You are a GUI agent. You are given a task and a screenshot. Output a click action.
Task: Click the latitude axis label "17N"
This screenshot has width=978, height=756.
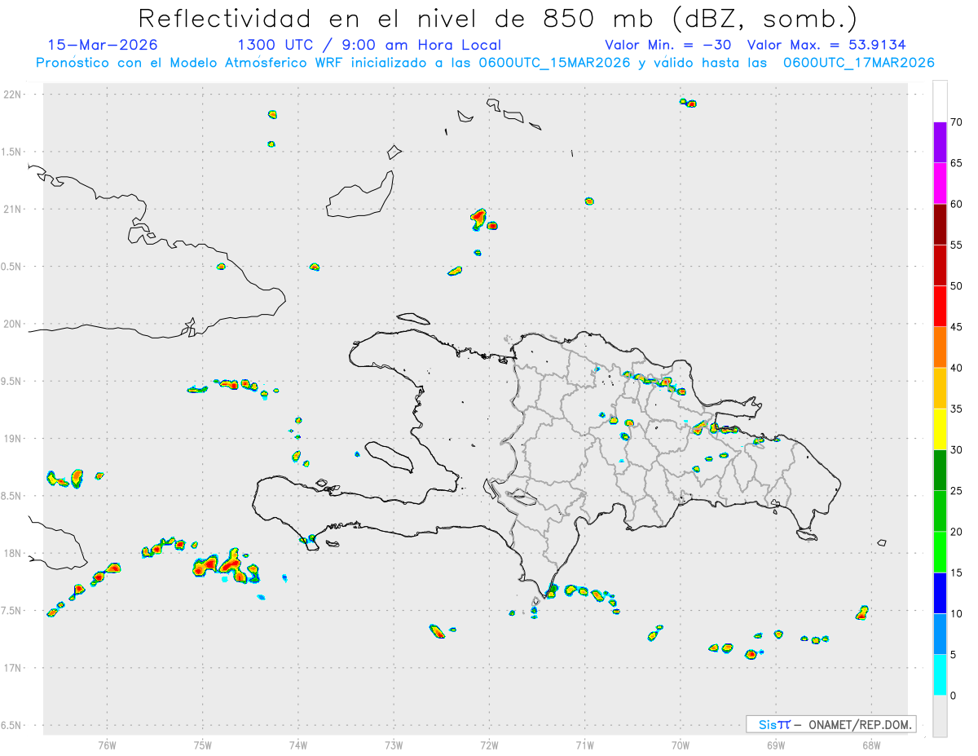[14, 668]
